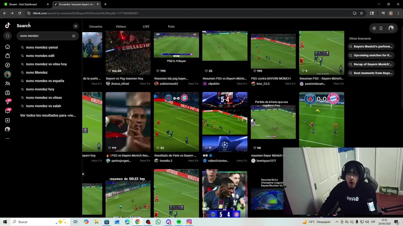The width and height of the screenshot is (403, 226).
Task: Open uploader profile 'videofutunive...'
Action: pyautogui.click(x=218, y=161)
